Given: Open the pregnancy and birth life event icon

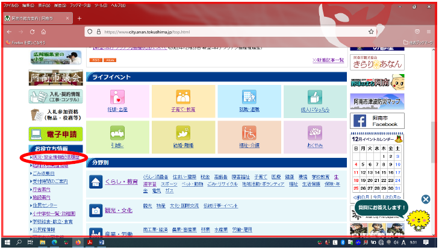Looking at the screenshot, I should [117, 97].
